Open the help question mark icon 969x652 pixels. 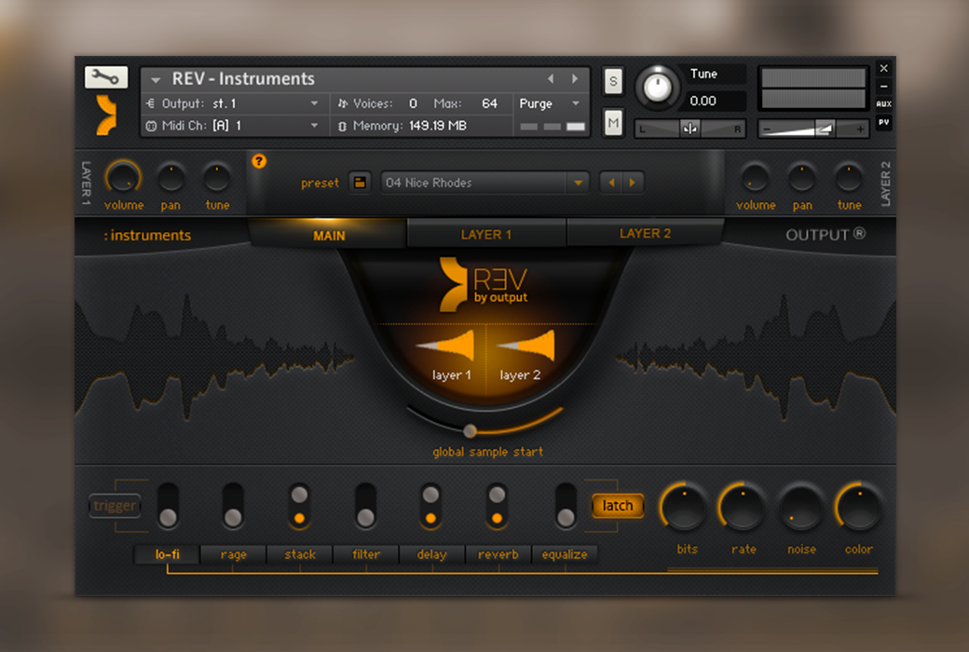pos(259,161)
